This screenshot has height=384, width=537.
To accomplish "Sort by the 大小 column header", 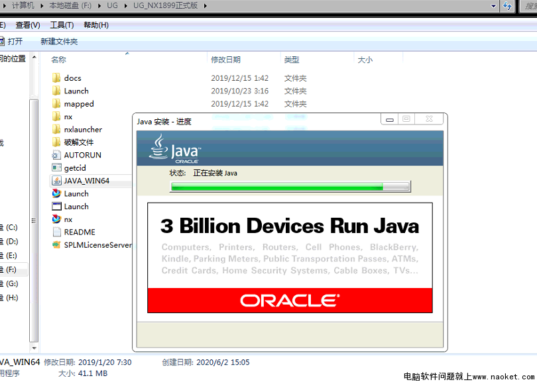I will (x=365, y=60).
